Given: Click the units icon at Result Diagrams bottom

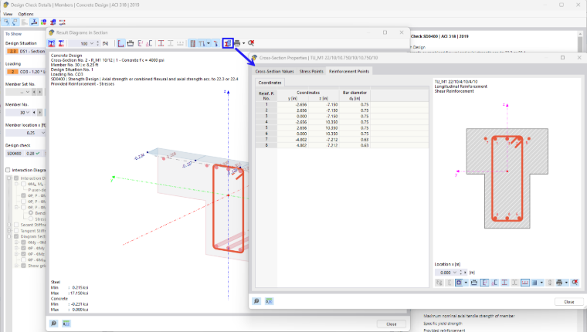Looking at the screenshot, I should click(x=66, y=323).
